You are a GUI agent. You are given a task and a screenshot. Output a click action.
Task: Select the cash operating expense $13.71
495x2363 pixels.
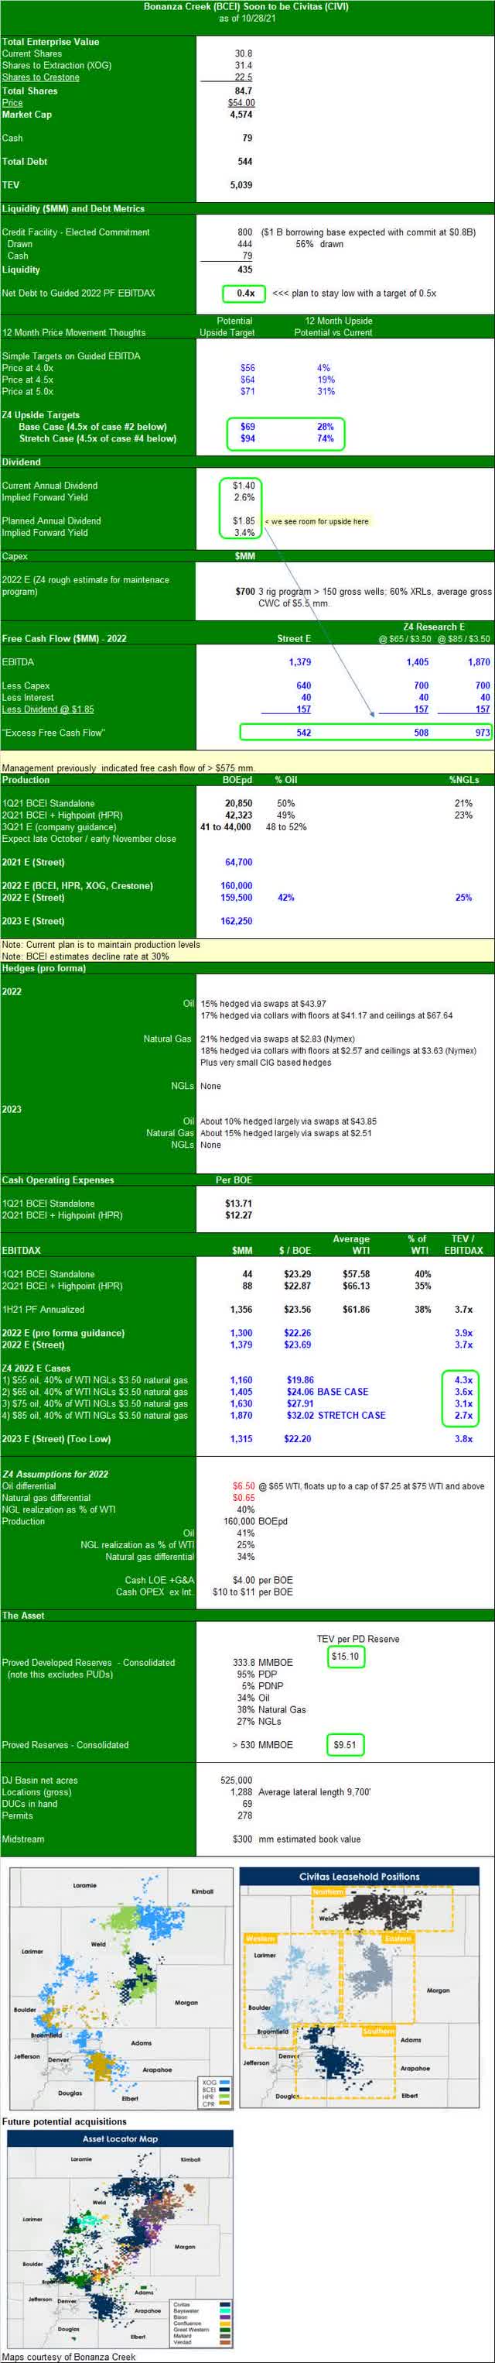(x=239, y=1204)
